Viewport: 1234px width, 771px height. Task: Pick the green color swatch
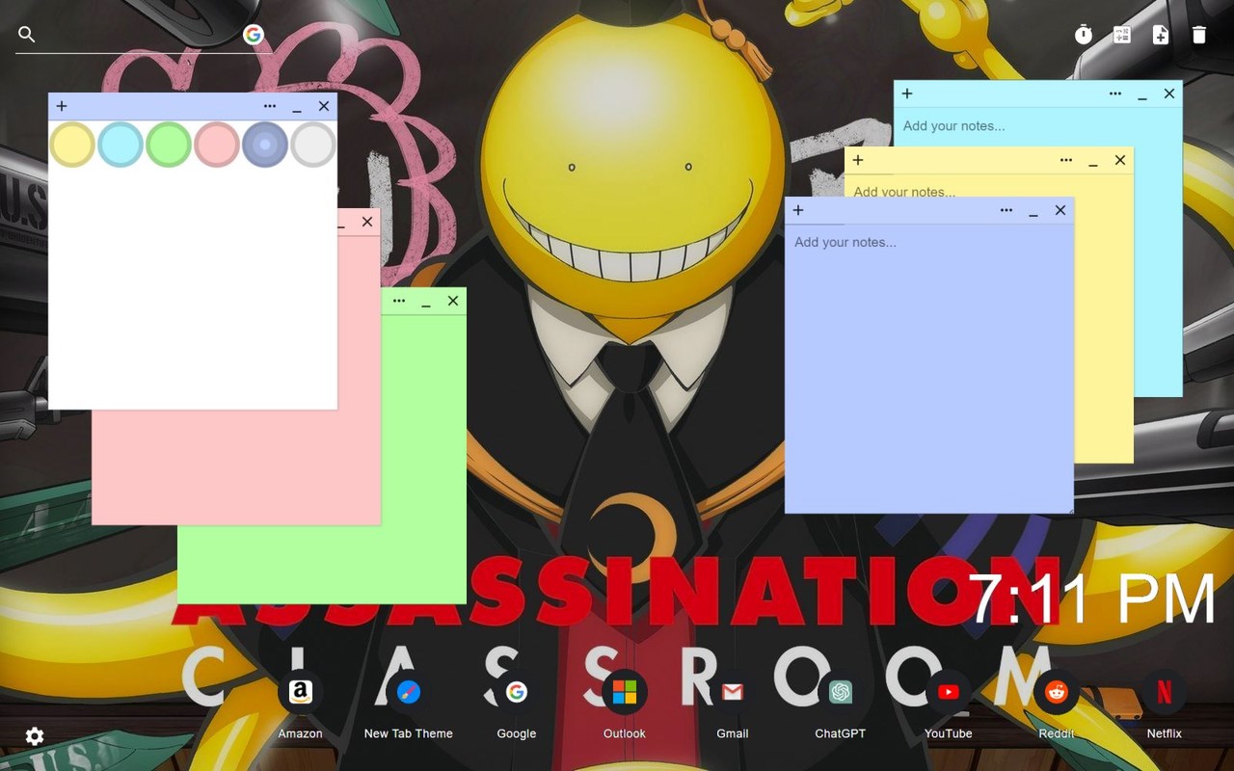(x=169, y=145)
